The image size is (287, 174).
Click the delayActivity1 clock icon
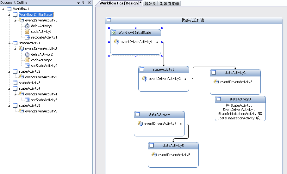pyautogui.click(x=27, y=26)
